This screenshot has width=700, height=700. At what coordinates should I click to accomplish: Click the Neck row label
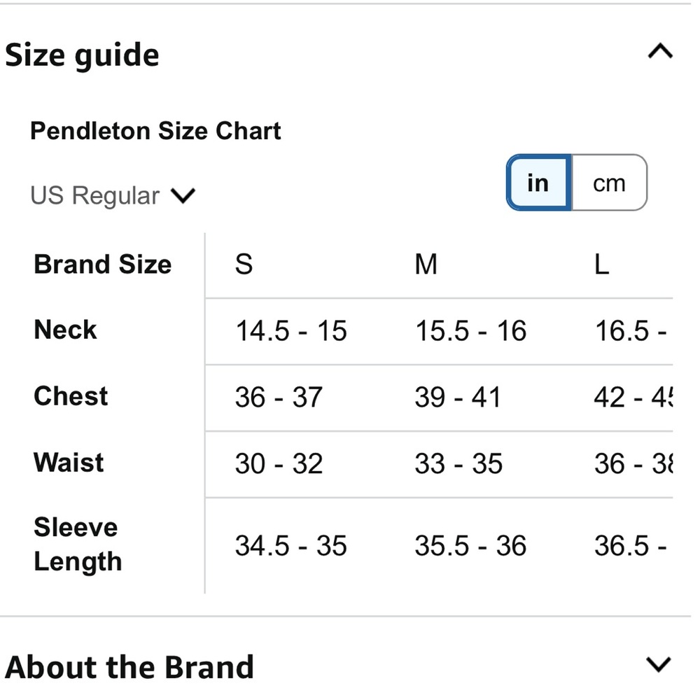point(65,330)
